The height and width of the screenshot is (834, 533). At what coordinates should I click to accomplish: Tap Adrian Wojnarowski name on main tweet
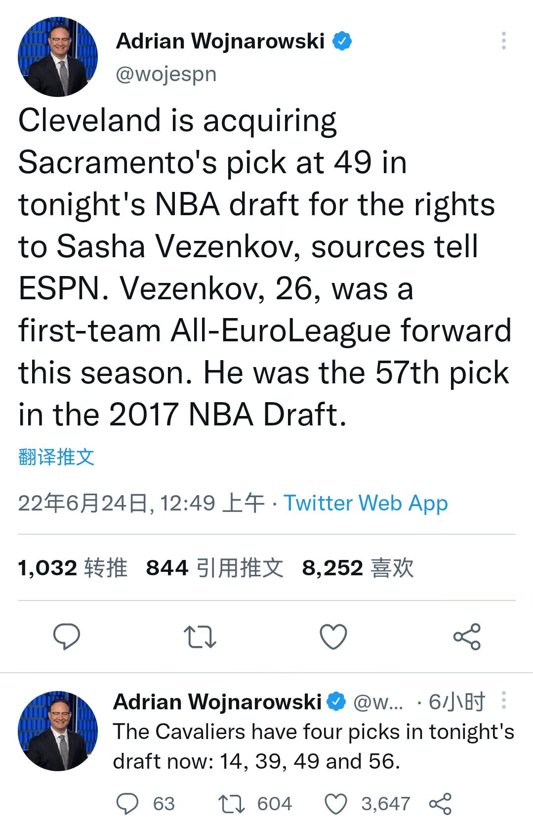tap(220, 41)
